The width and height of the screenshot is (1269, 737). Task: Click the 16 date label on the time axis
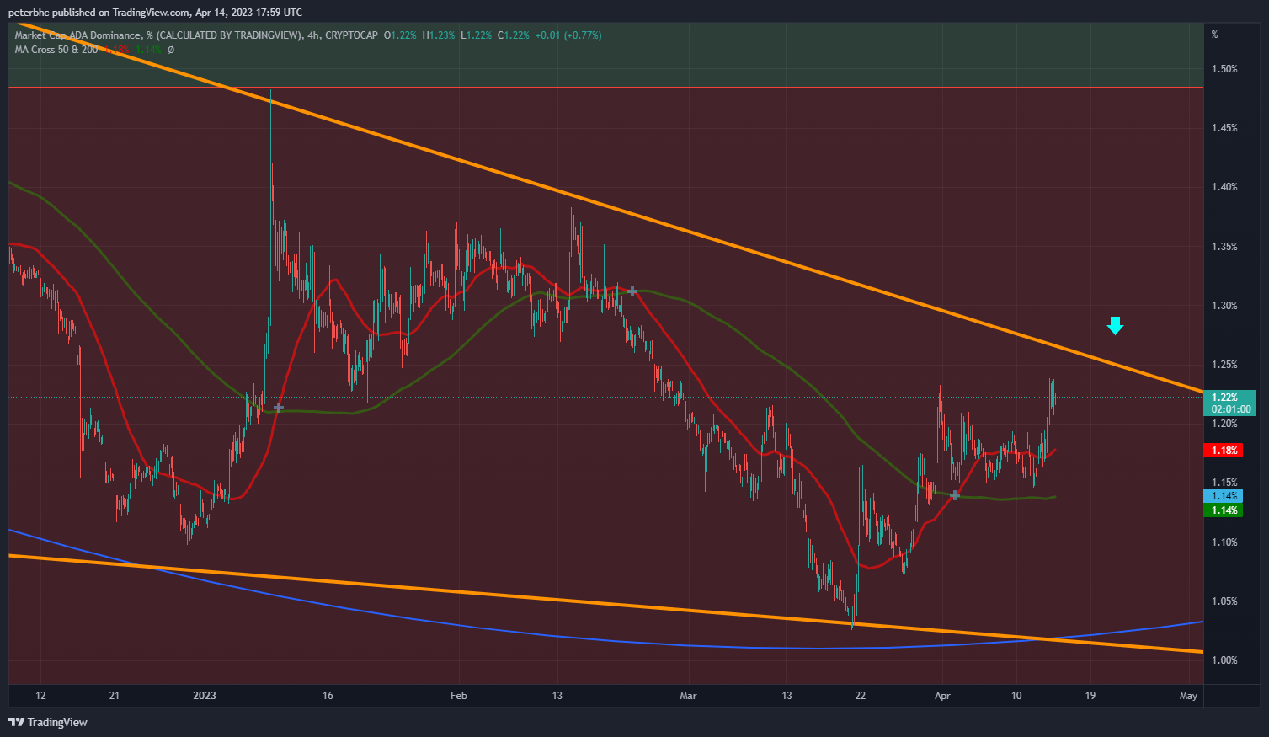(328, 696)
